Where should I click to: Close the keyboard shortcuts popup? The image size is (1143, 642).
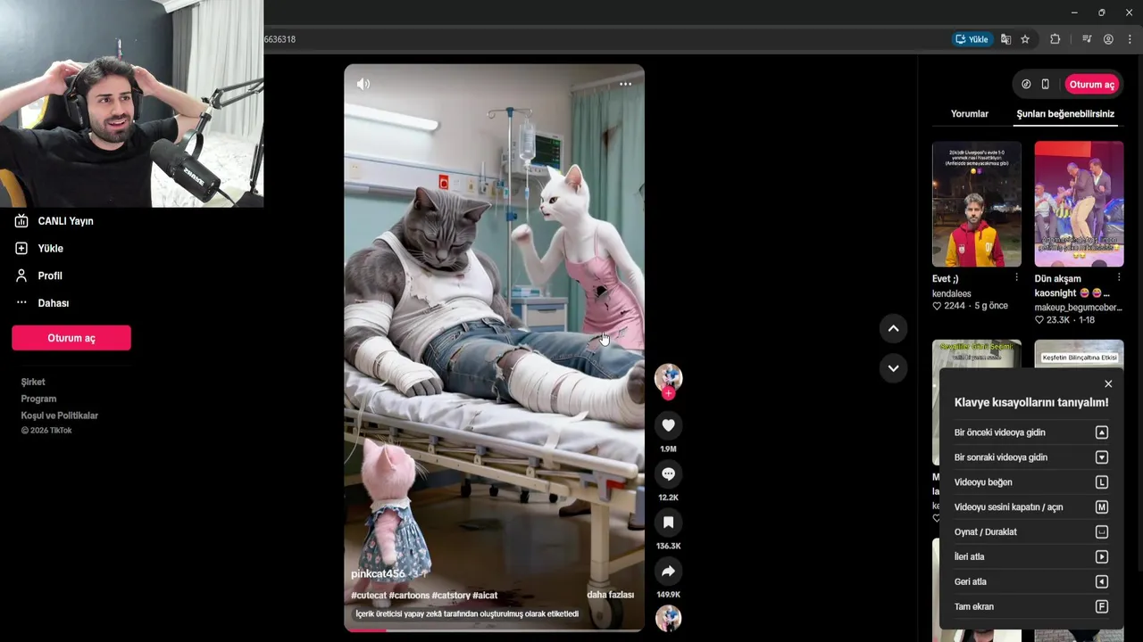click(1108, 383)
